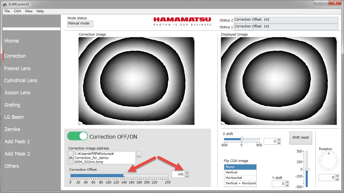Click the path-mode icon beside the correction address

tap(71, 158)
